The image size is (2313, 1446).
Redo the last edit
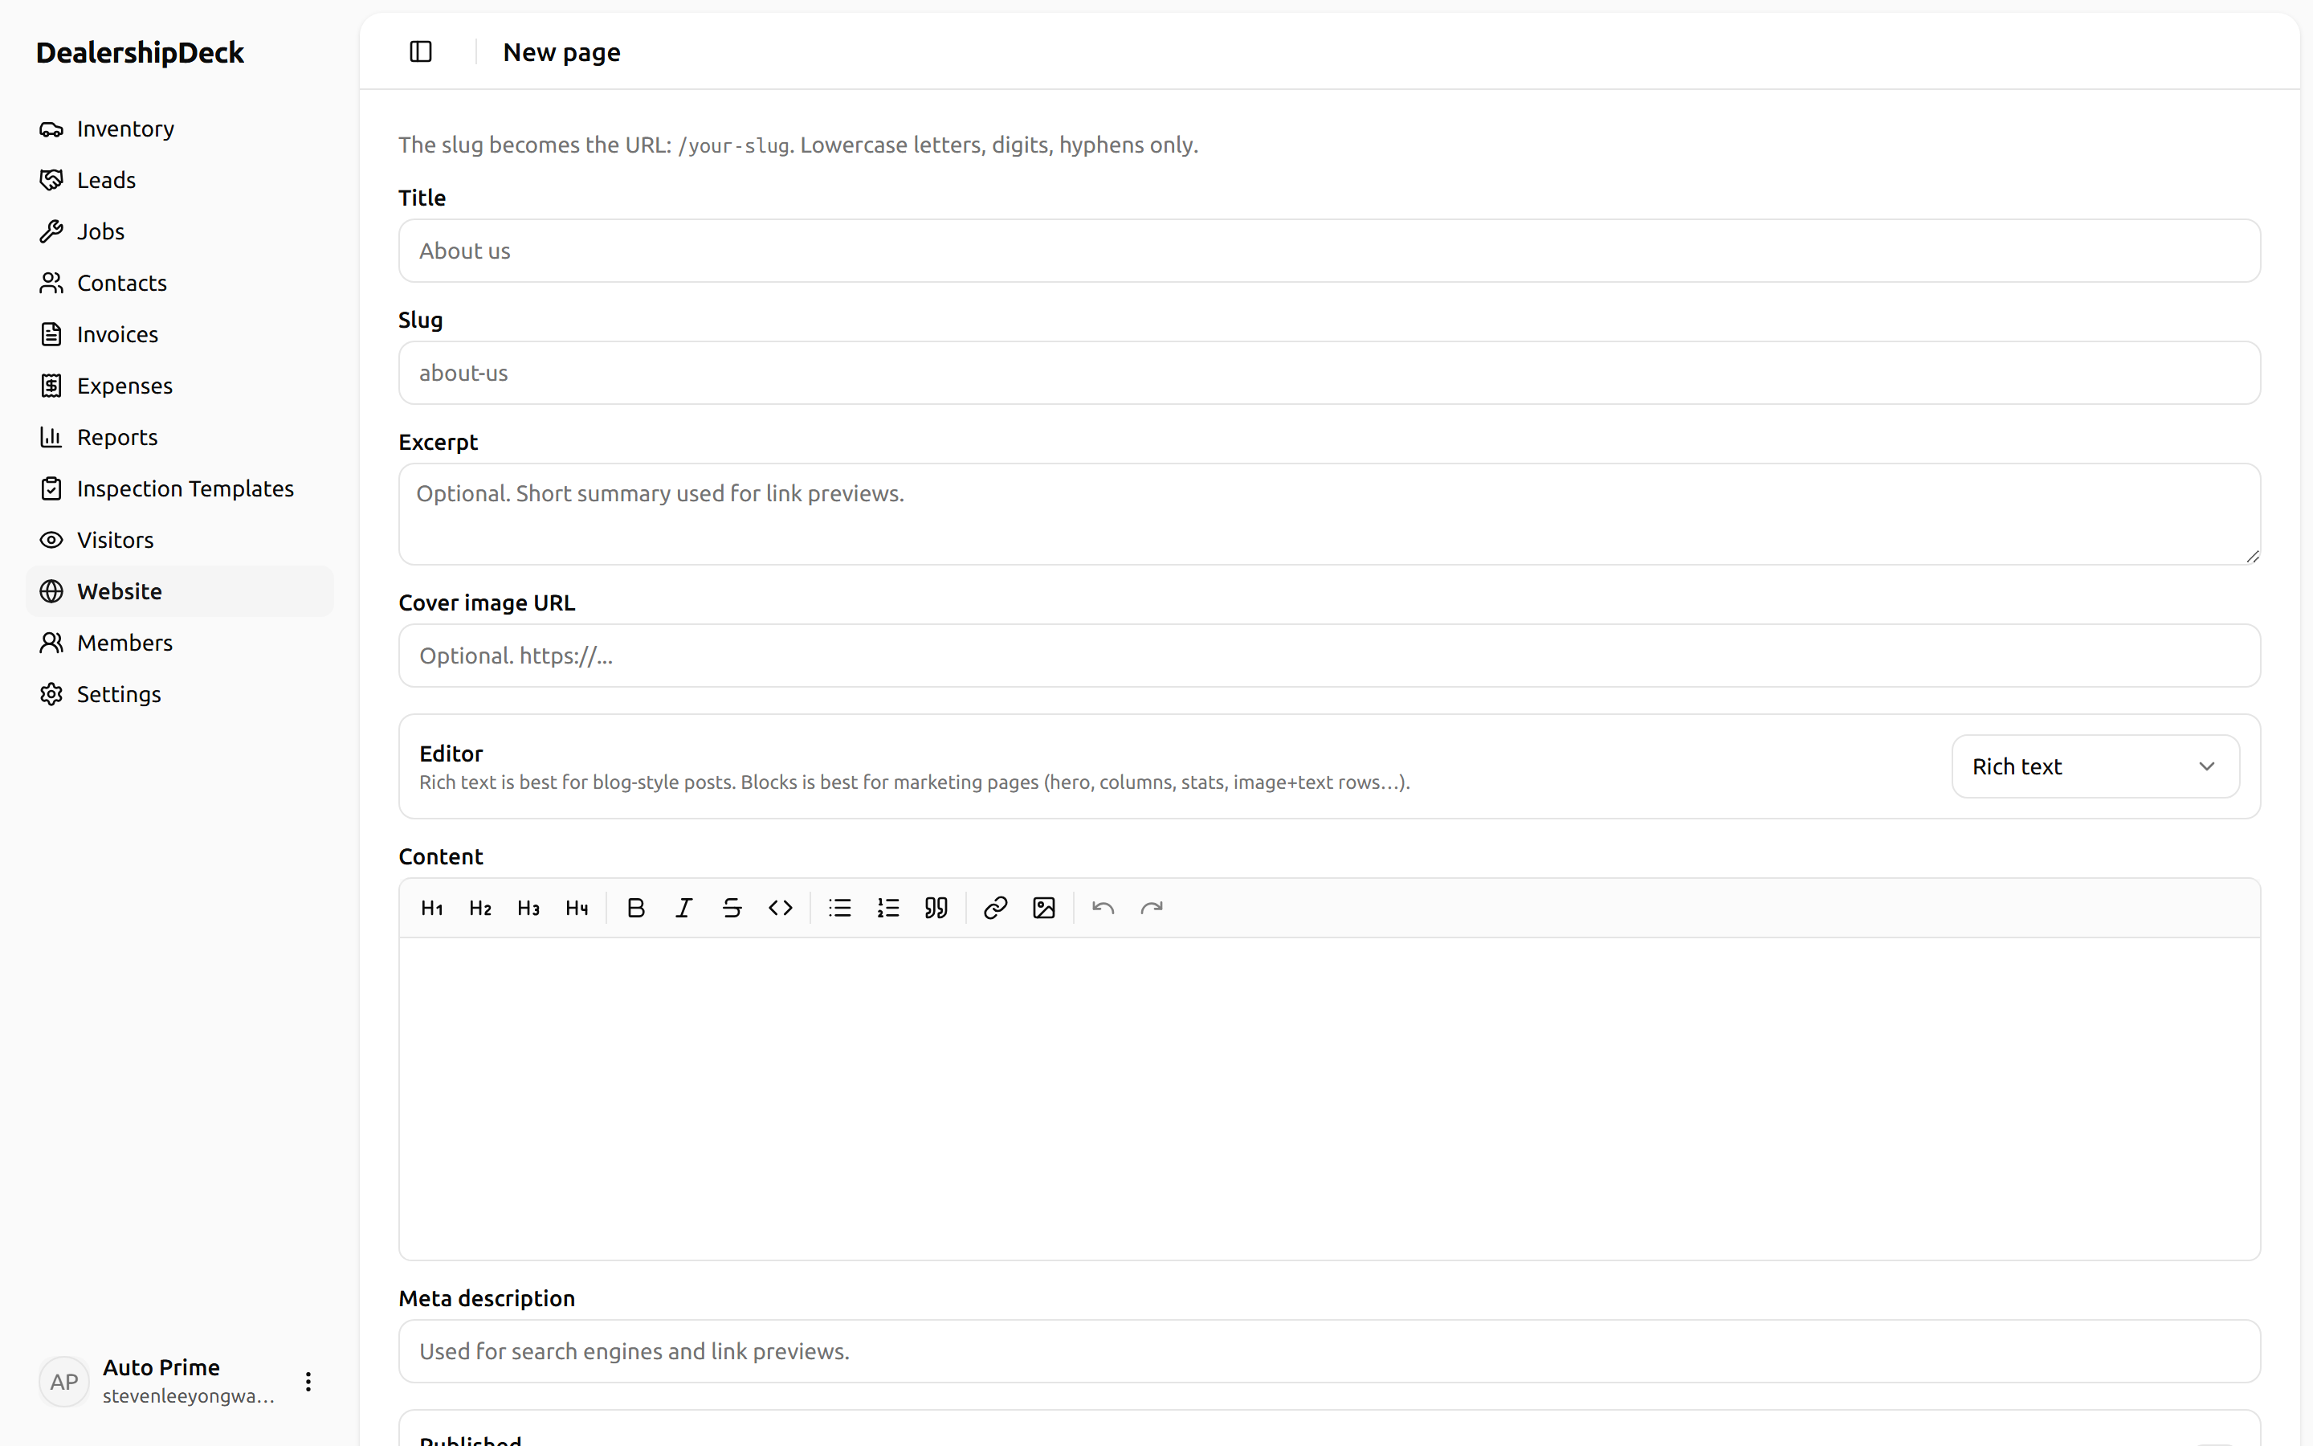coord(1152,908)
